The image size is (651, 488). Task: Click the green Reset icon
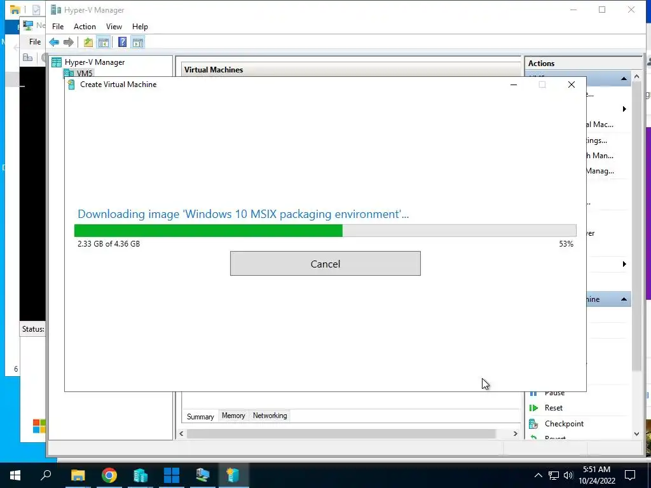pyautogui.click(x=533, y=408)
